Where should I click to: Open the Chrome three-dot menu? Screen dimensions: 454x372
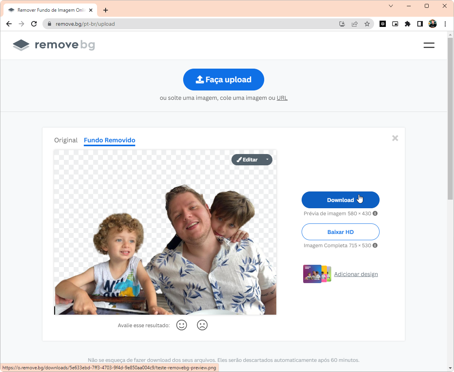[x=445, y=24]
